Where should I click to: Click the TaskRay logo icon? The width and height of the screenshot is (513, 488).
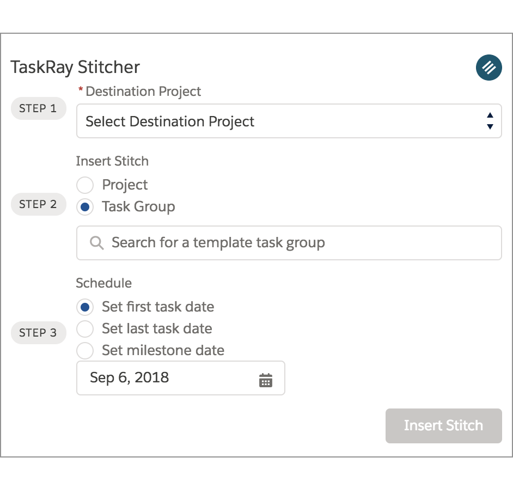(x=488, y=68)
